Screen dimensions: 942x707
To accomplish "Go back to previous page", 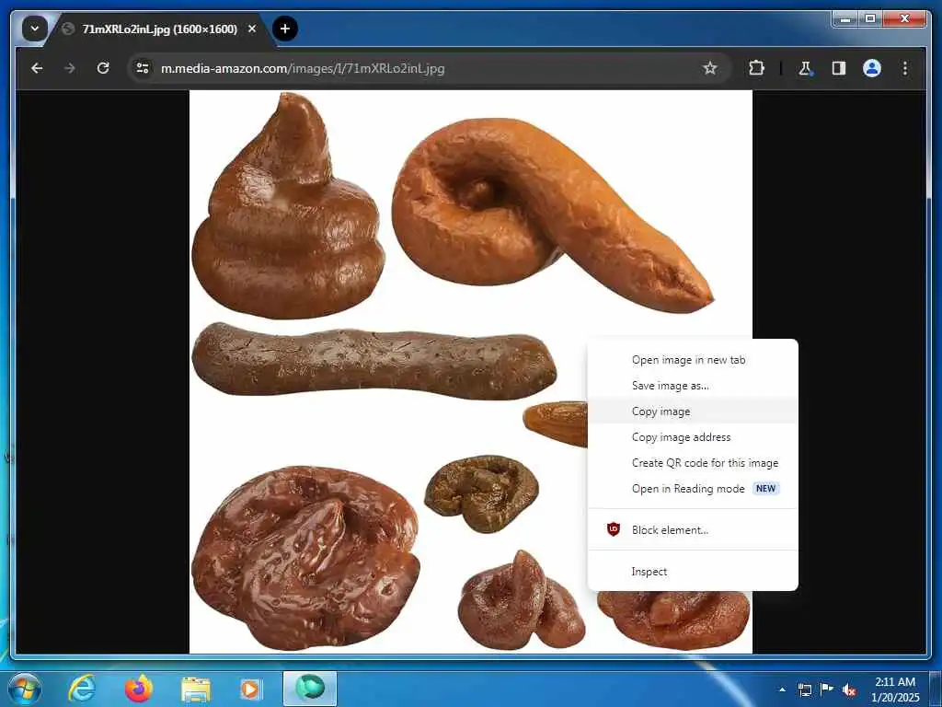I will pyautogui.click(x=37, y=68).
